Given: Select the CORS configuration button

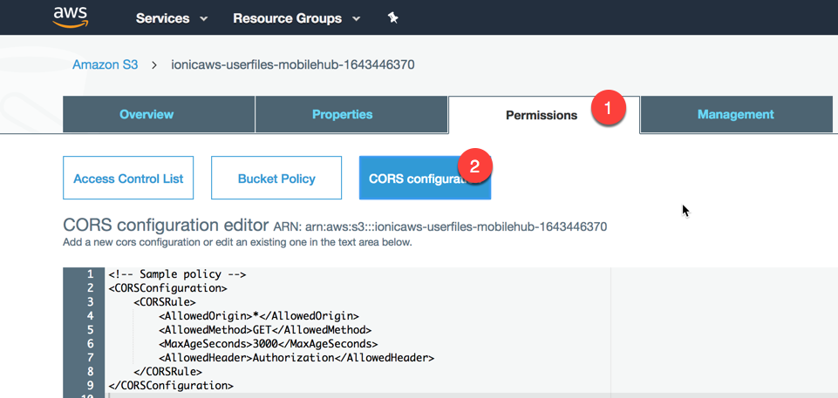Looking at the screenshot, I should (x=425, y=179).
